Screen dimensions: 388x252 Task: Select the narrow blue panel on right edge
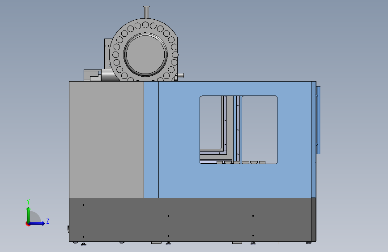click(x=318, y=120)
